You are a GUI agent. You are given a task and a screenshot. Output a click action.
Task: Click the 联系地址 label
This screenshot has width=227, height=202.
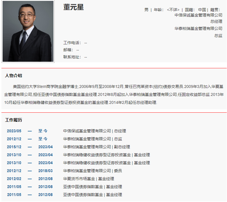click(72, 57)
